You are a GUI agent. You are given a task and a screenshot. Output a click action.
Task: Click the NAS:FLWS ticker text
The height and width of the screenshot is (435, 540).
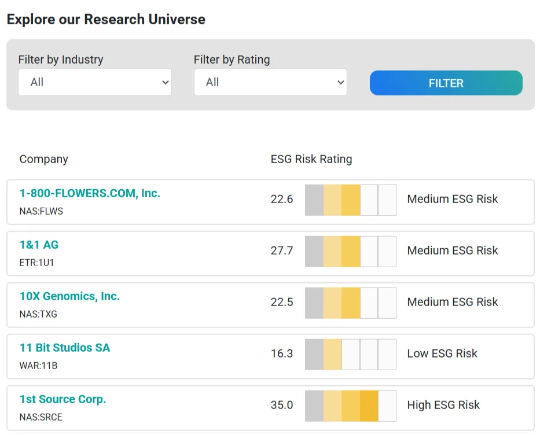click(41, 211)
